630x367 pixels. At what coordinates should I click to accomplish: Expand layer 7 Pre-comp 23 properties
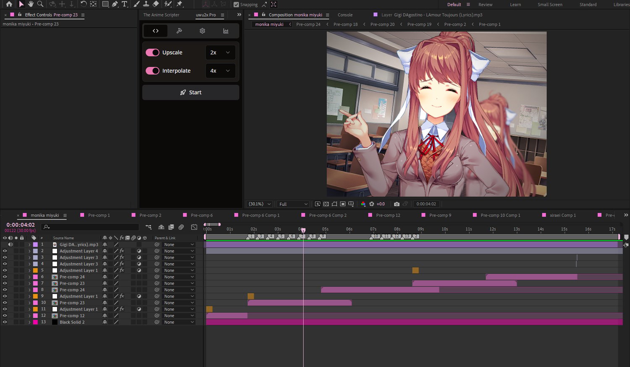29,283
